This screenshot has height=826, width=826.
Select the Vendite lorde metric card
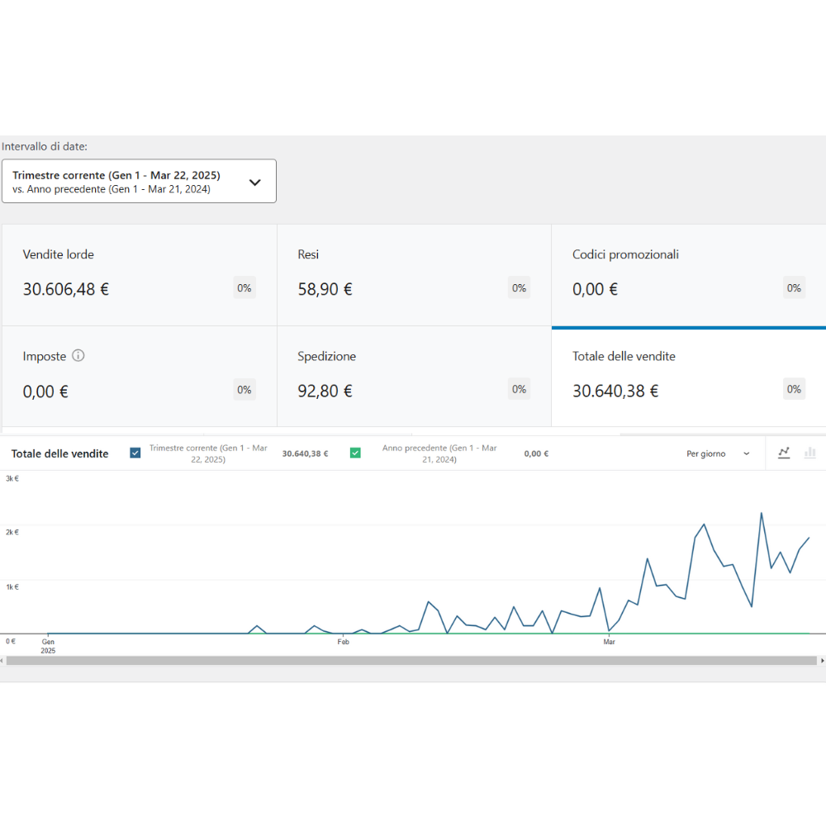tap(139, 274)
